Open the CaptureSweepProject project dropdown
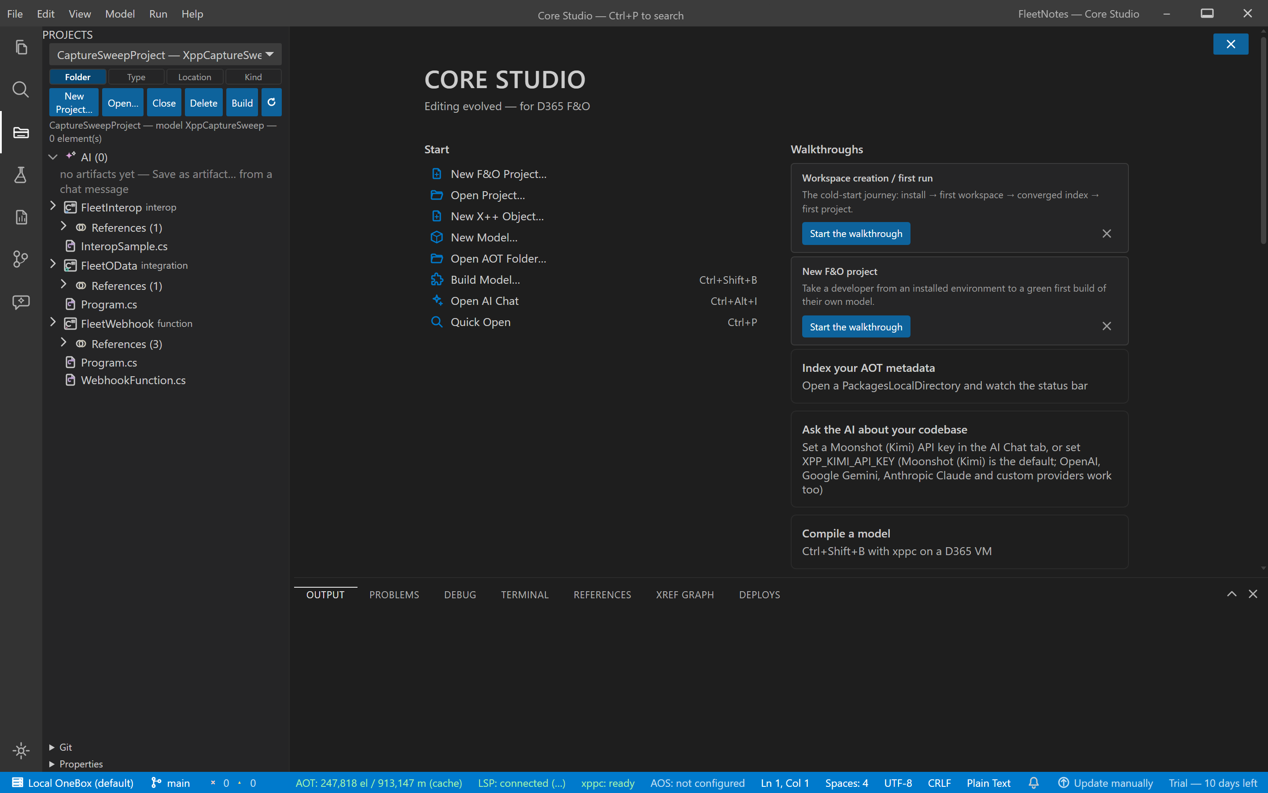1268x793 pixels. click(x=166, y=55)
